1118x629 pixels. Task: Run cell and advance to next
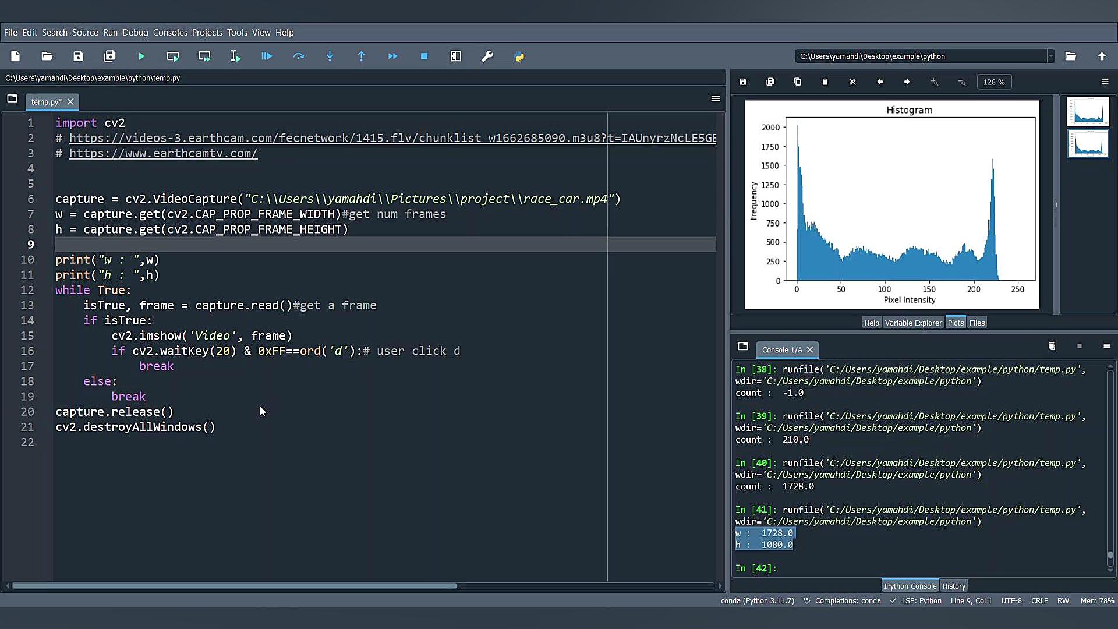(204, 56)
